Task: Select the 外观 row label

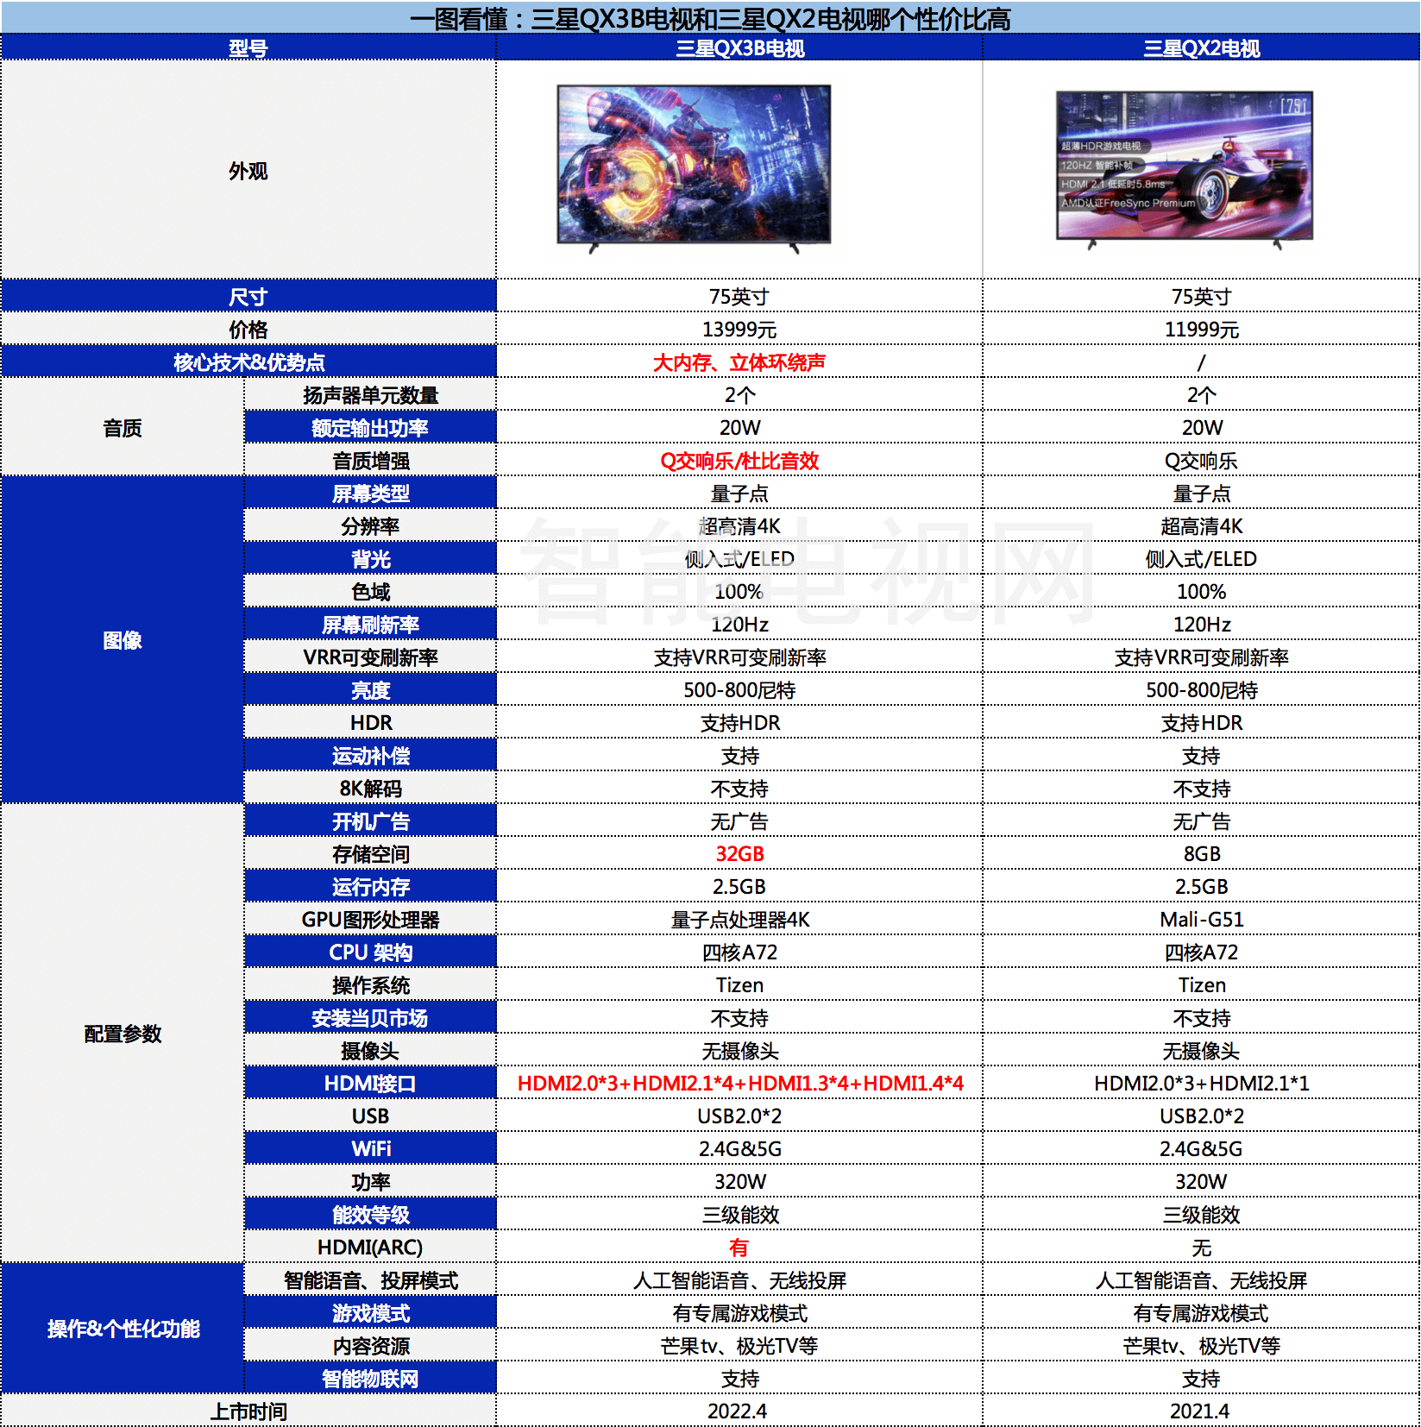Action: (x=248, y=171)
